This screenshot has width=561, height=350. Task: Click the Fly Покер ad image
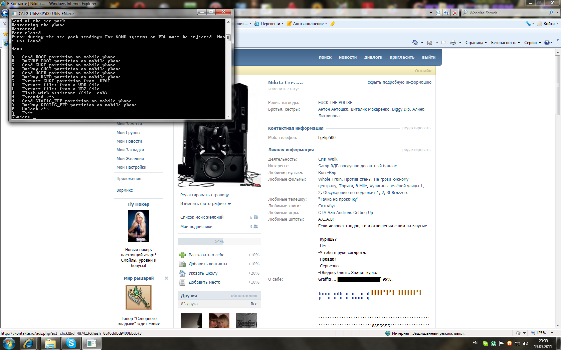139,226
